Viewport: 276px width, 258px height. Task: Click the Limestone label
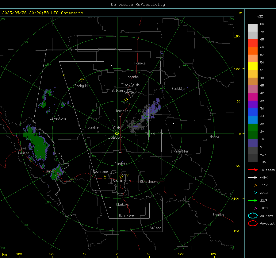pyautogui.click(x=58, y=118)
